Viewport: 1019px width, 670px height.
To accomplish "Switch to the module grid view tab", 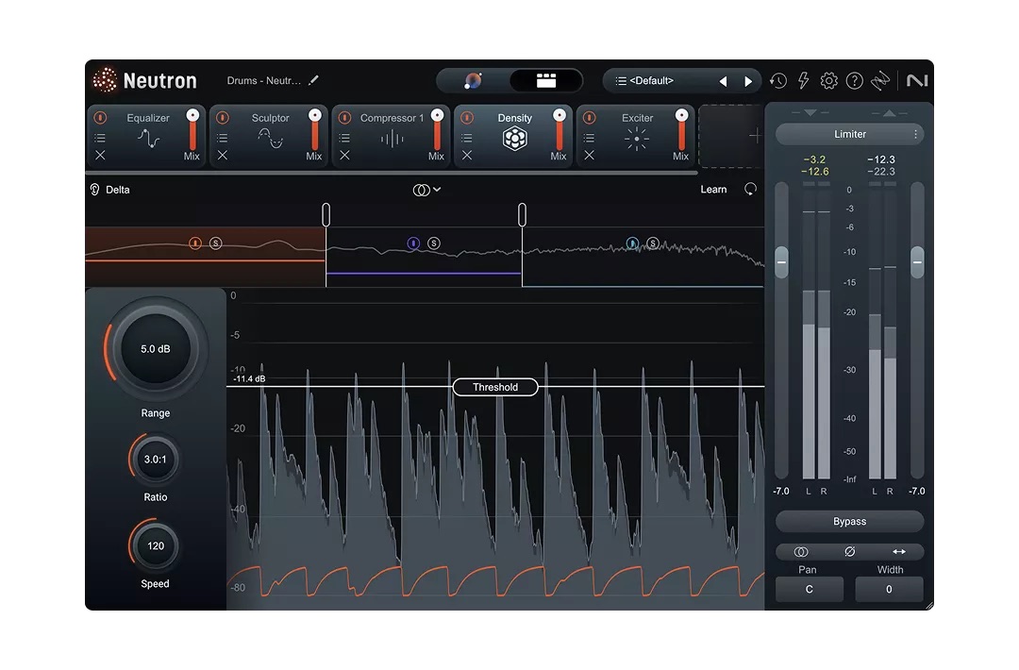I will tap(546, 81).
